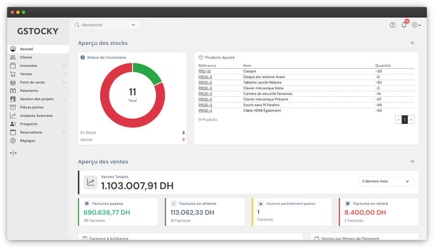Click the Factures en attente clock icon
Screen dimensions: 434x247
coord(174,203)
